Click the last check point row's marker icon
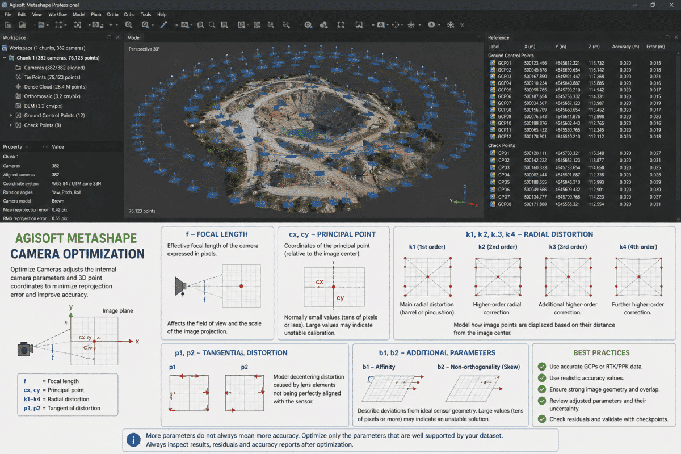 click(x=492, y=204)
